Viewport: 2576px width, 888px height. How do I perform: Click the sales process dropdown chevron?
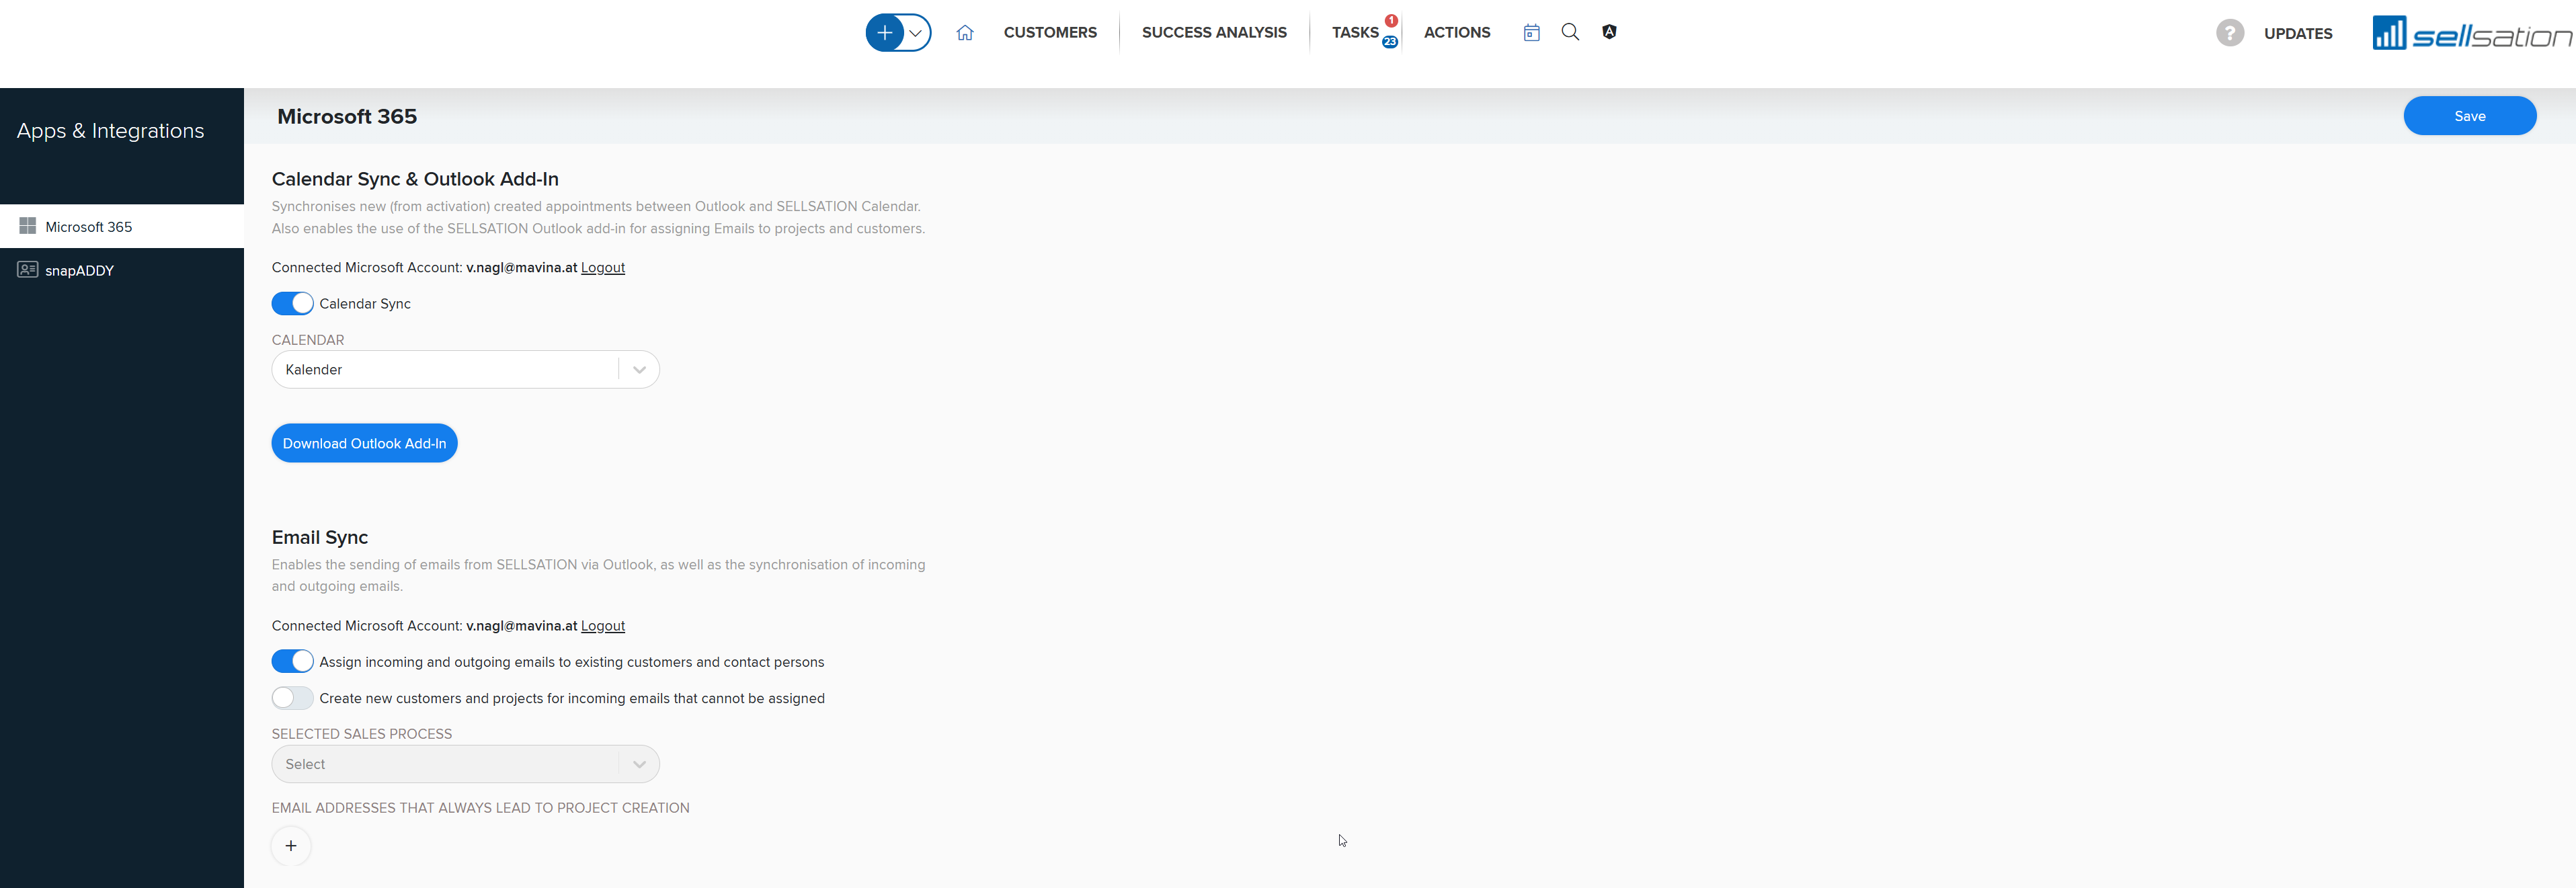(639, 764)
